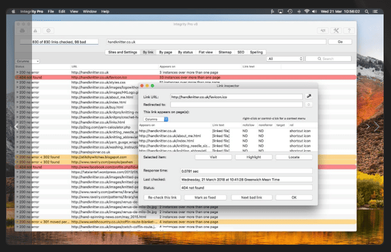Open Notification Center menu bar icon
Screen dimensions: 391x252
[x=375, y=11]
